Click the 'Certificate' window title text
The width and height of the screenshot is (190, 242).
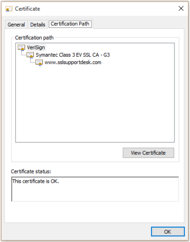(x=27, y=9)
